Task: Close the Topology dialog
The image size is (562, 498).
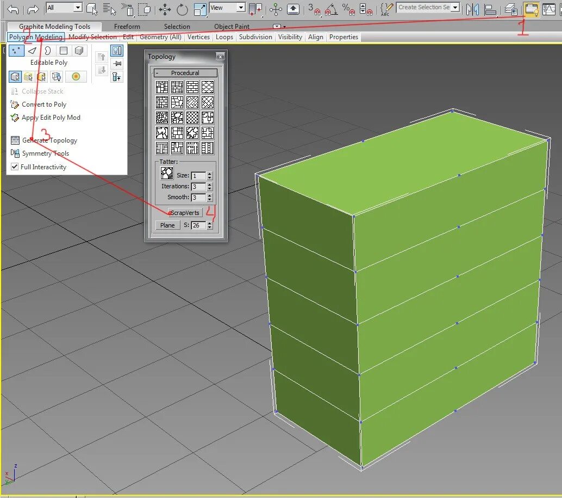Action: 221,56
